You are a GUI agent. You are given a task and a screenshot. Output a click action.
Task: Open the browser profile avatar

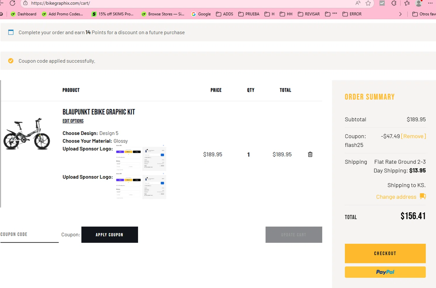[419, 3]
